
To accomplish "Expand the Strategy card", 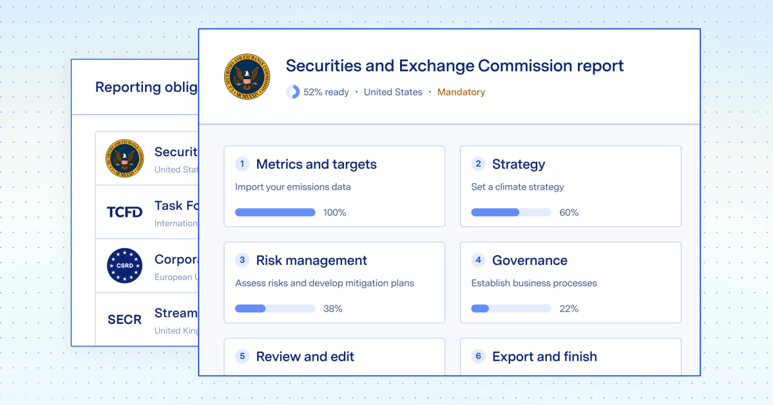I will pyautogui.click(x=571, y=186).
